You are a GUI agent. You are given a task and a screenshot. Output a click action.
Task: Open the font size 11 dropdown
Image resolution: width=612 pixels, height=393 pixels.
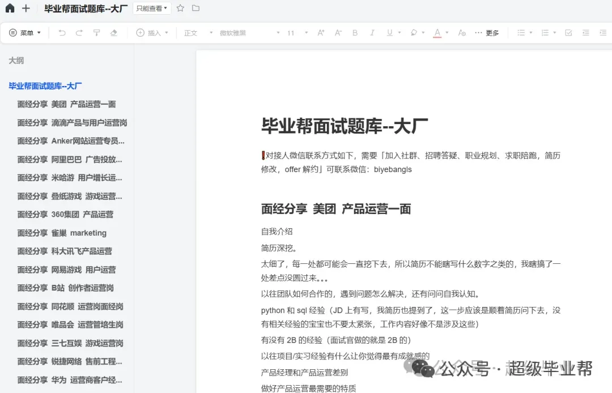[298, 33]
